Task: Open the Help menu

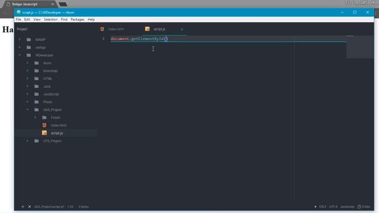Action: pos(91,20)
